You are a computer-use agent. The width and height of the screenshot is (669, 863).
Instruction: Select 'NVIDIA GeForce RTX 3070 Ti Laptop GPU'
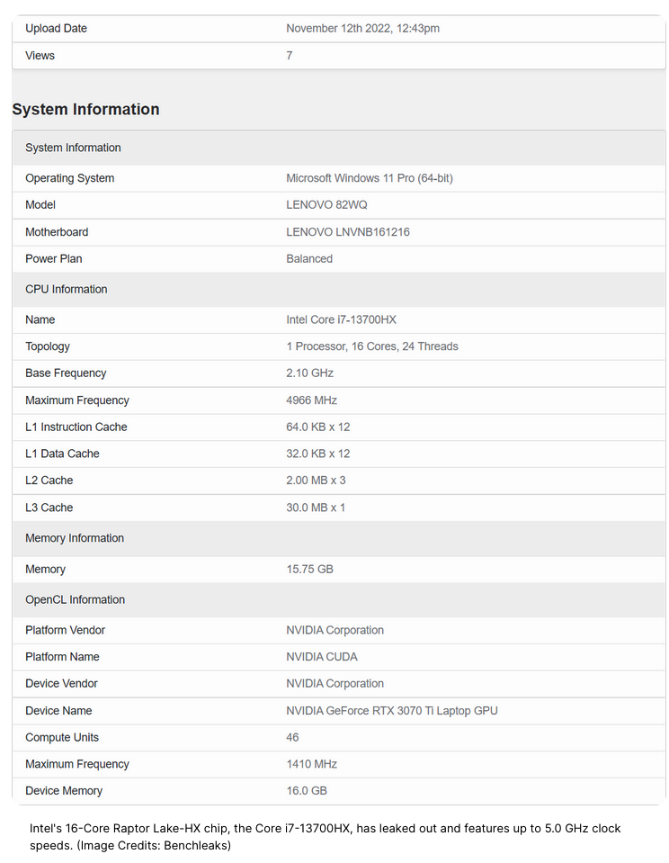click(x=392, y=711)
